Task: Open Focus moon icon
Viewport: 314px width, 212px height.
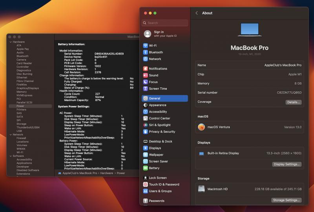Action: (145, 82)
